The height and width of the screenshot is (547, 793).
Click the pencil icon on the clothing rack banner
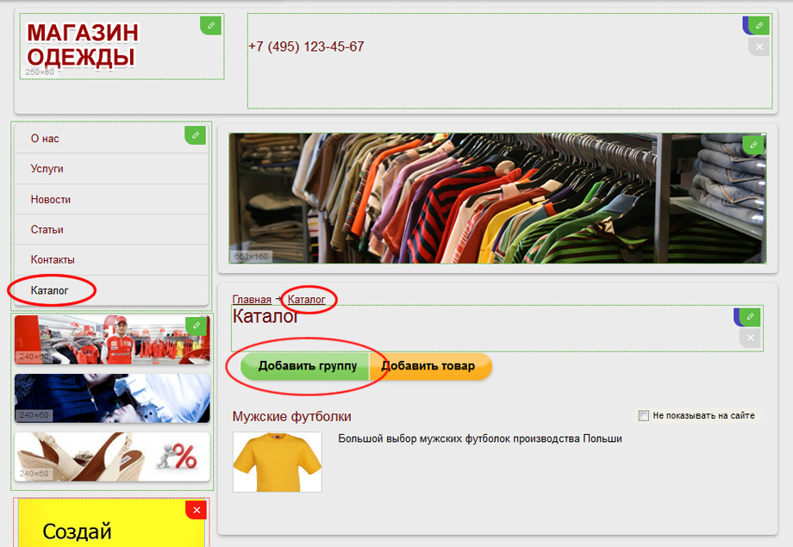click(753, 145)
